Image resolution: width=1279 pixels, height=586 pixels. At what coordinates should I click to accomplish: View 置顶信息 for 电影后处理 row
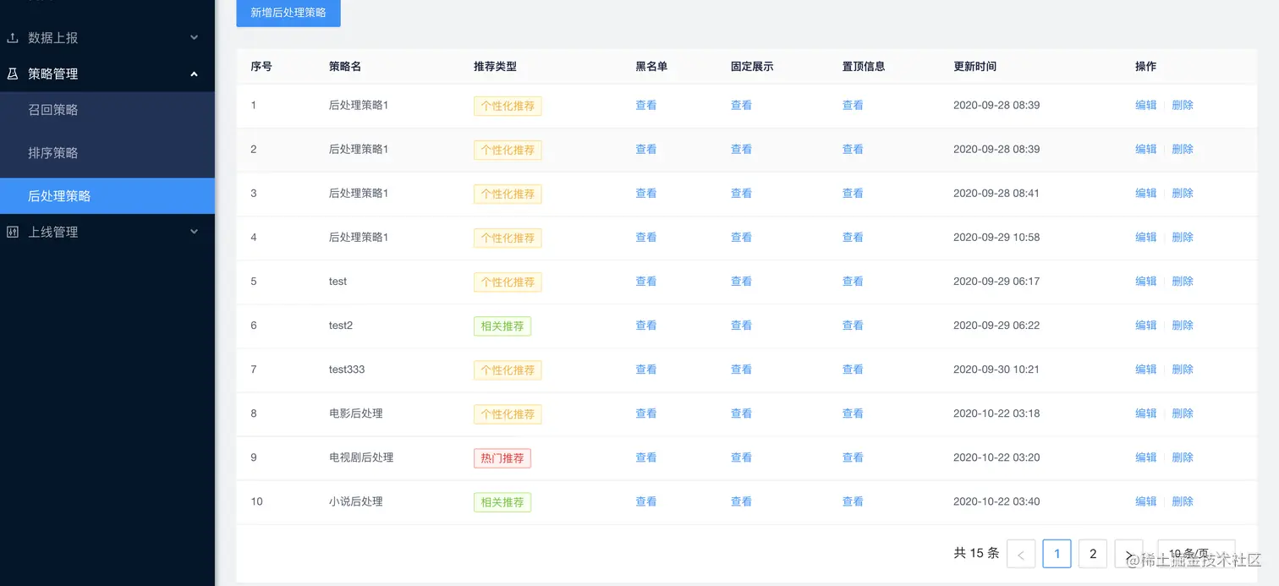[853, 413]
